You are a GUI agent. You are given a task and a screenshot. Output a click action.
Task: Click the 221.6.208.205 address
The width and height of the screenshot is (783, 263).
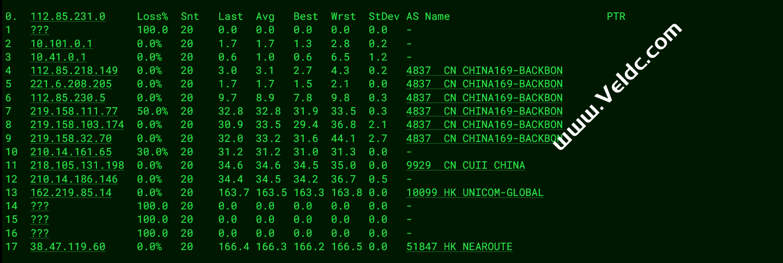(71, 84)
